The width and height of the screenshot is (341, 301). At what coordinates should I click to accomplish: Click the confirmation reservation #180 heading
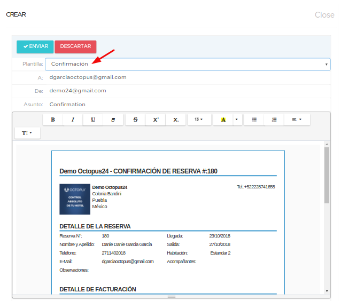(x=138, y=171)
